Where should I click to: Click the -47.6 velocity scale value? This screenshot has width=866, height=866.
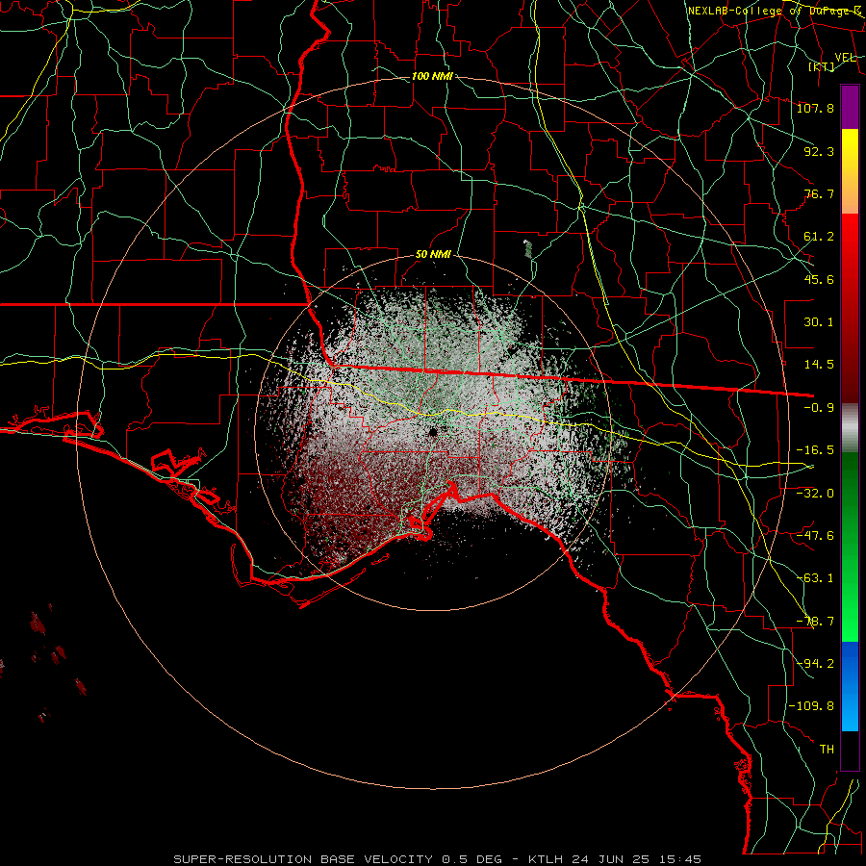tap(815, 536)
